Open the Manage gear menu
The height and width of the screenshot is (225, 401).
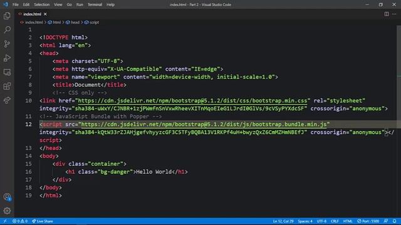pyautogui.click(x=7, y=211)
